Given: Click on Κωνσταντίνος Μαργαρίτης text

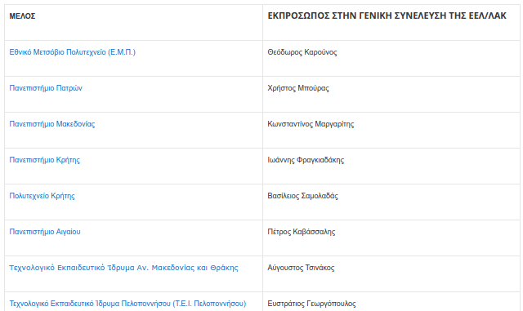Looking at the screenshot, I should click(311, 124).
